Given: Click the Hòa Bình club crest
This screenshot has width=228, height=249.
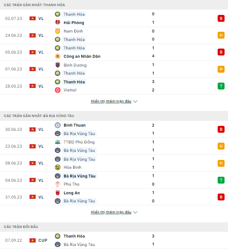Looking at the screenshot, I should (x=57, y=167).
